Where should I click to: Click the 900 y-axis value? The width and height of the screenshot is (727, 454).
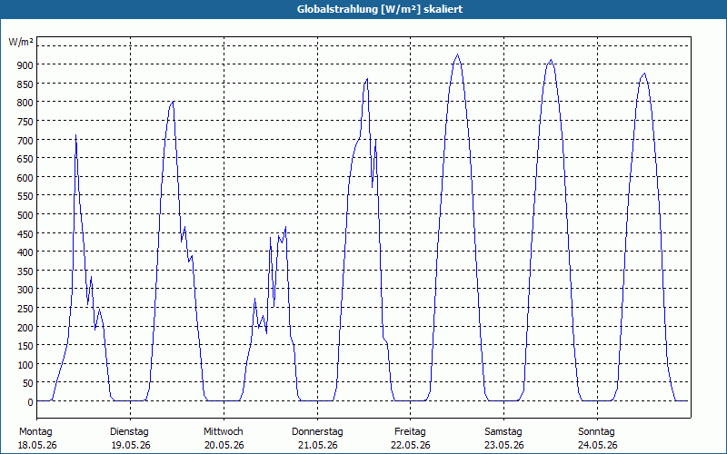click(25, 65)
